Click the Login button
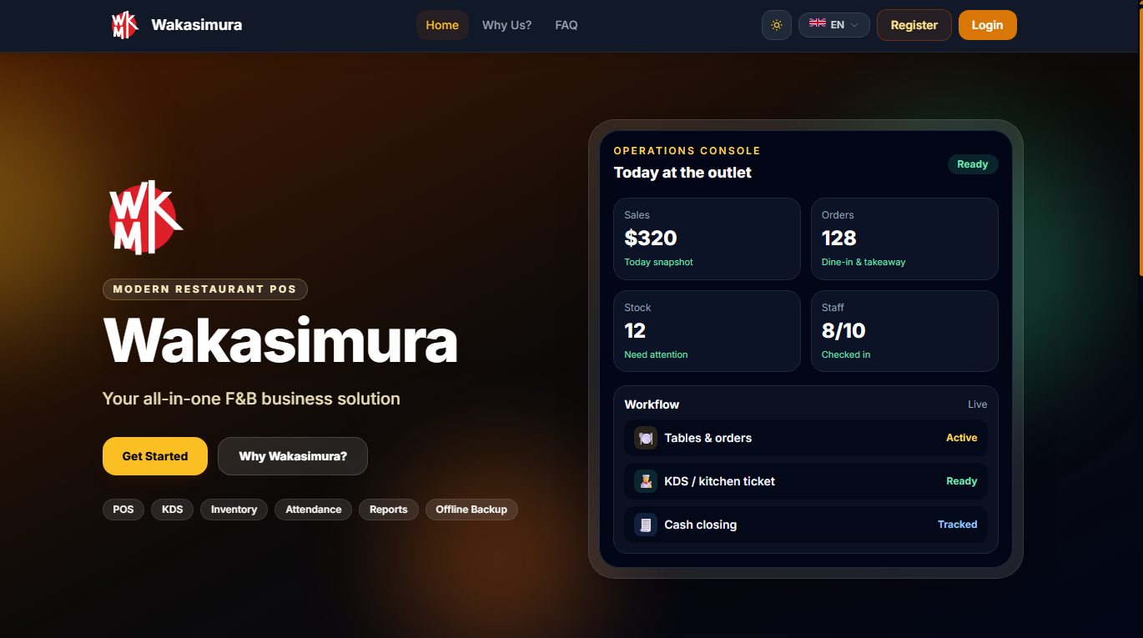 point(987,25)
